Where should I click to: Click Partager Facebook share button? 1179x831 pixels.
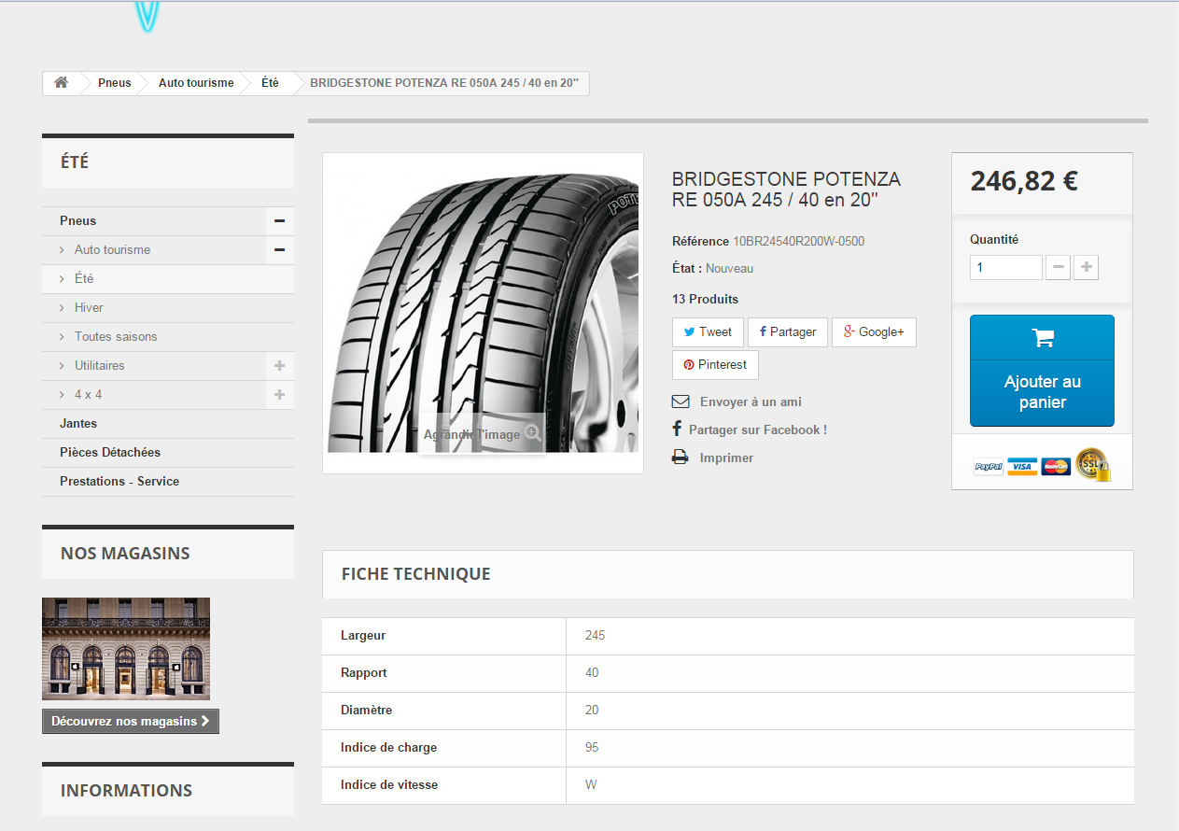tap(788, 332)
